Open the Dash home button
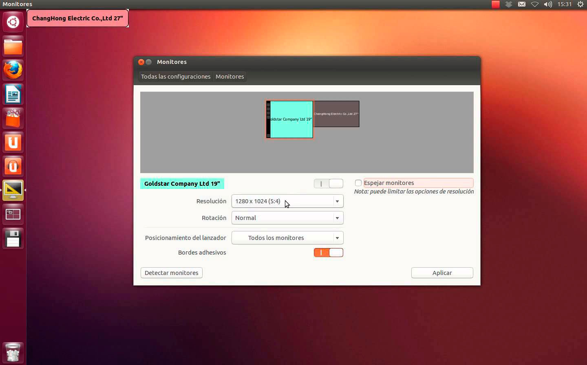The image size is (587, 365). pyautogui.click(x=13, y=22)
